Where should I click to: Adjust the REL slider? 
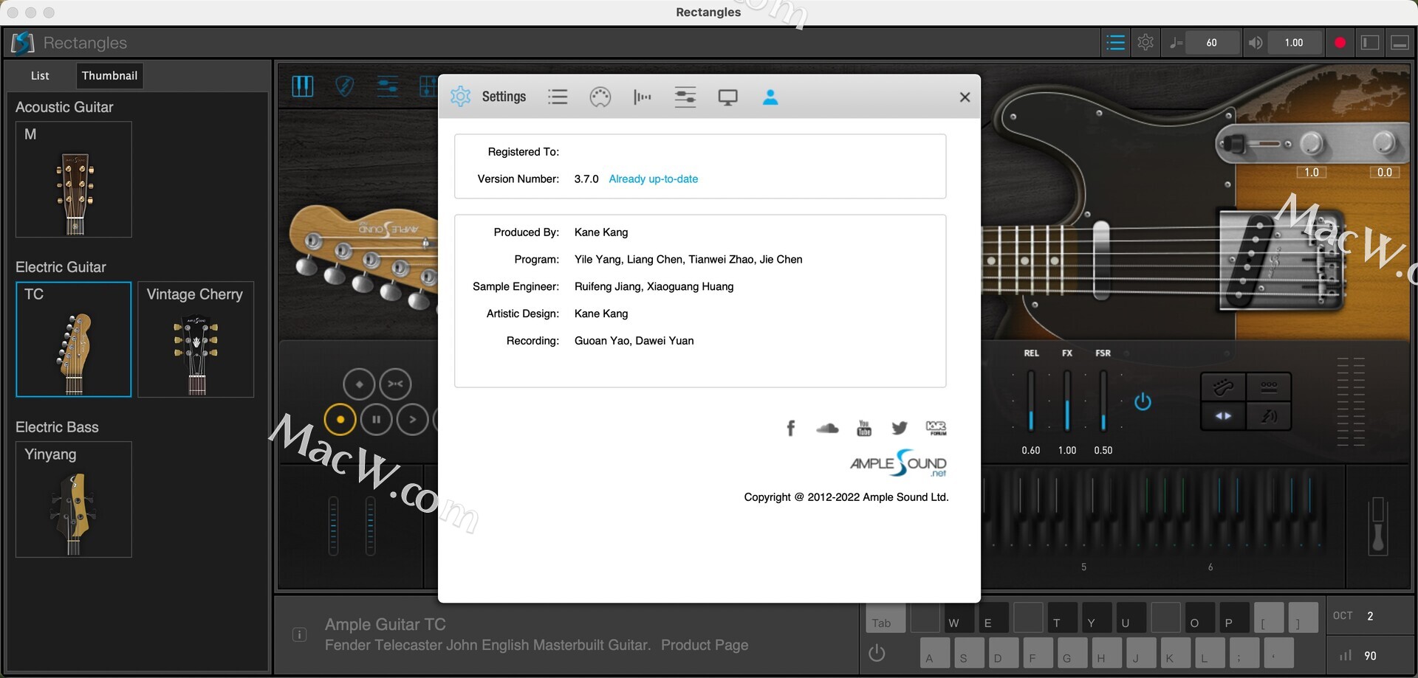[x=1031, y=401]
